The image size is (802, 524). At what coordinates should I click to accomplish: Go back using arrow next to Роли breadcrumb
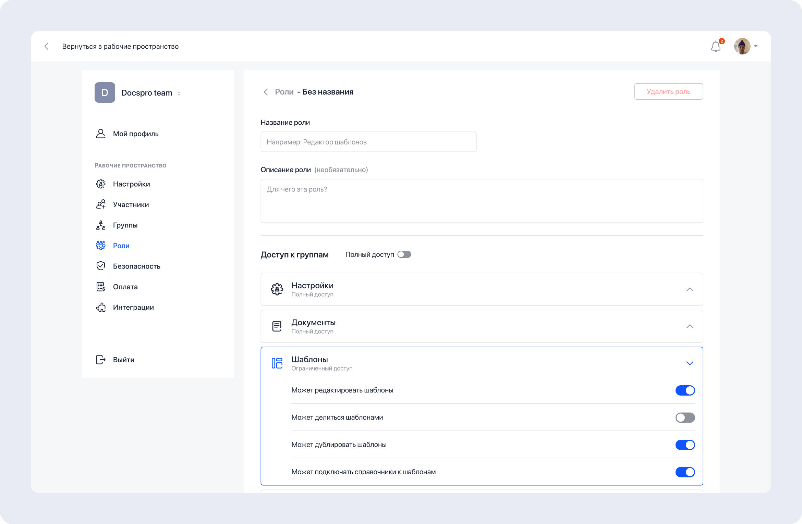tap(266, 92)
